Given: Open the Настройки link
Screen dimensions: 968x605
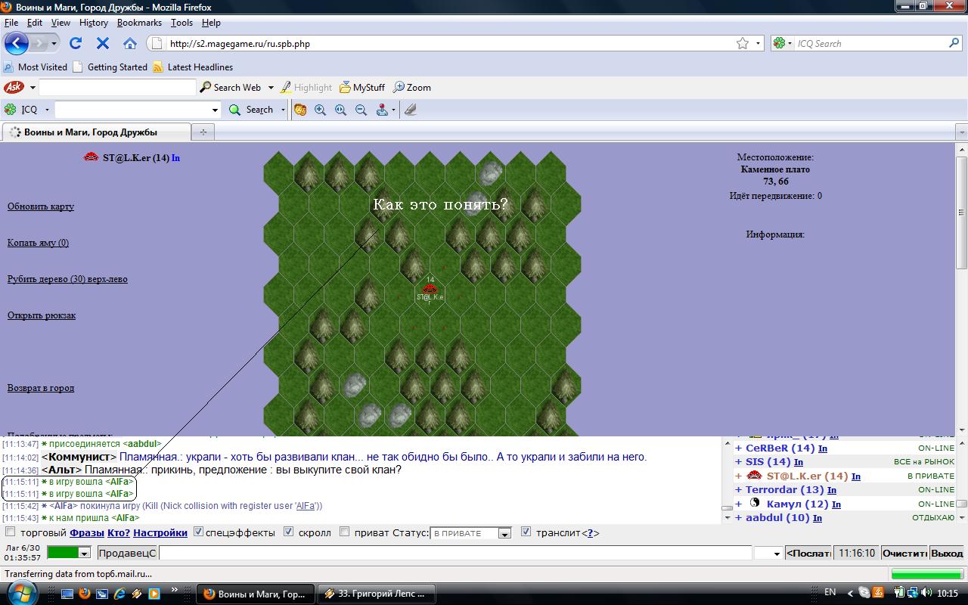Looking at the screenshot, I should 160,532.
